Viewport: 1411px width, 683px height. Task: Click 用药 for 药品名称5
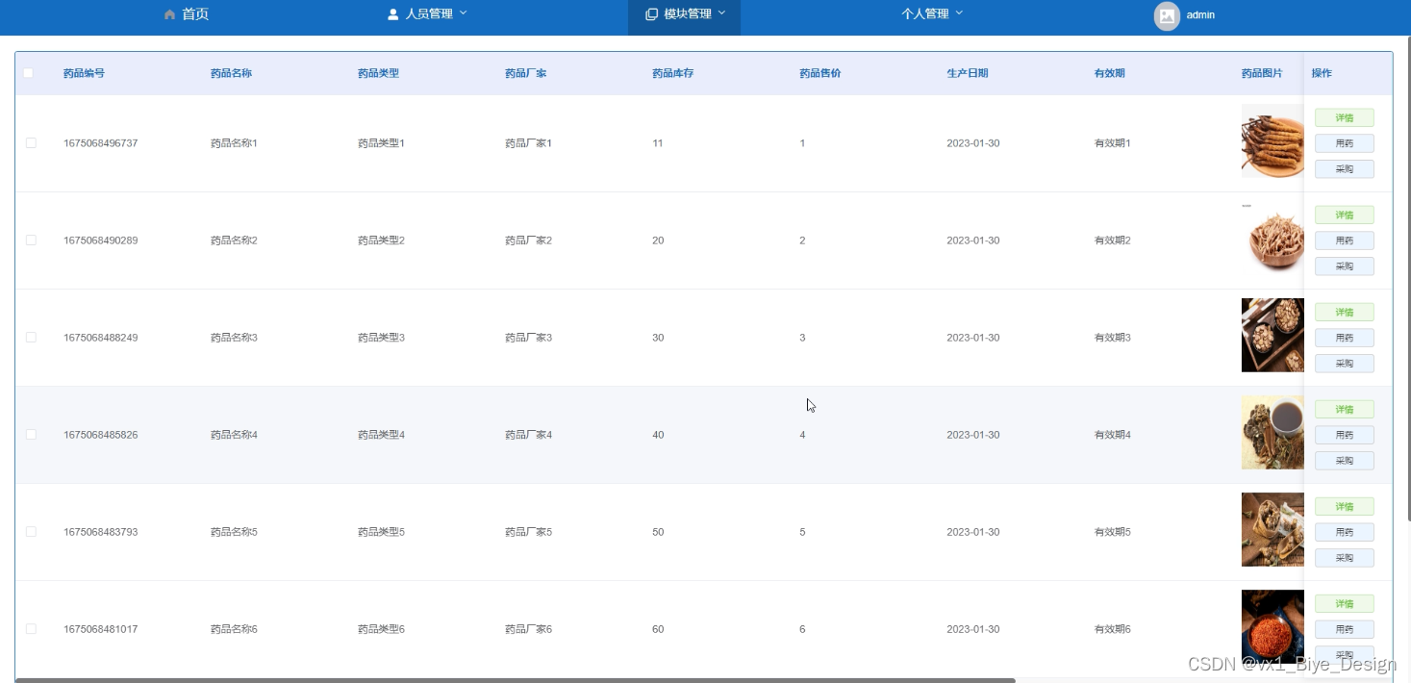click(1345, 533)
